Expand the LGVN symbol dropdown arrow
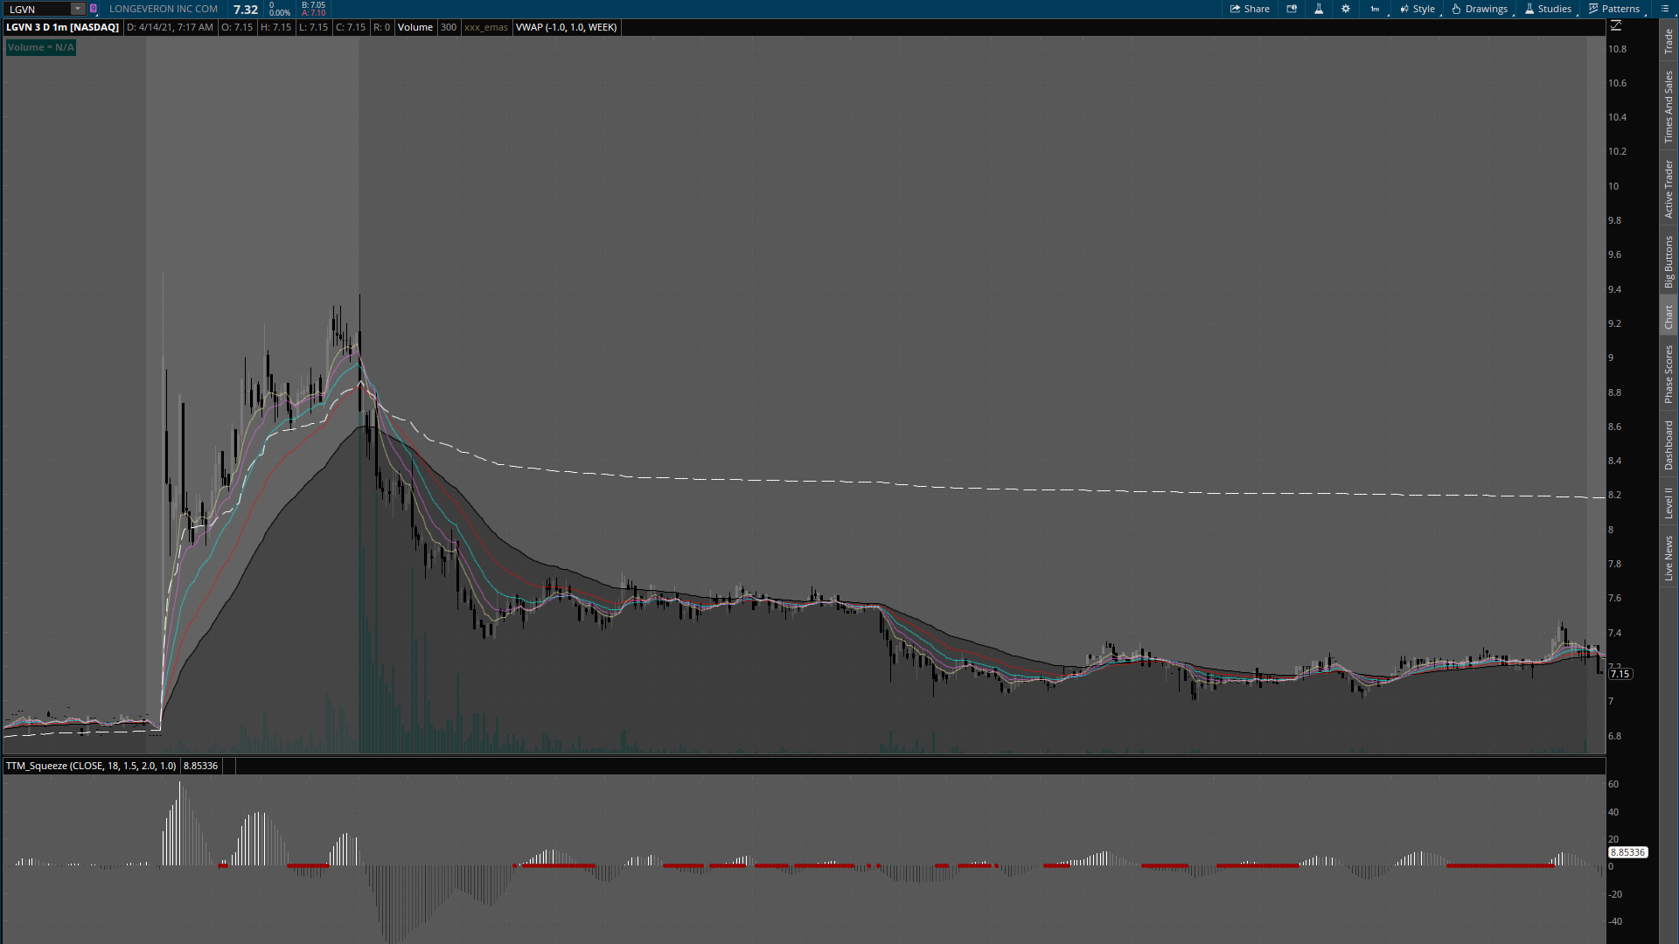Screen dimensions: 1679x944 (77, 9)
